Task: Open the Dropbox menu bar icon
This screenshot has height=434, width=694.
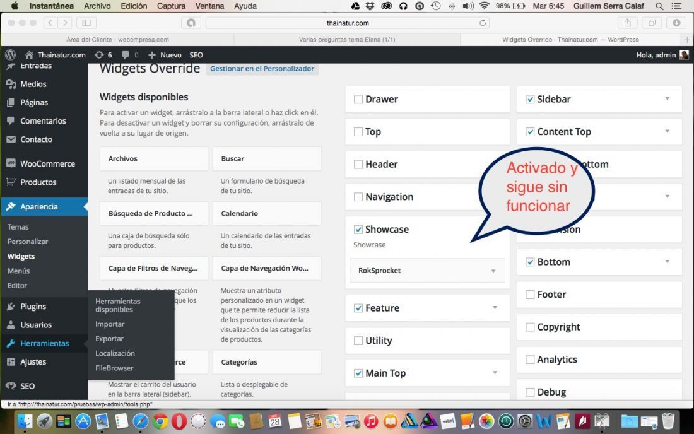Action: 370,6
